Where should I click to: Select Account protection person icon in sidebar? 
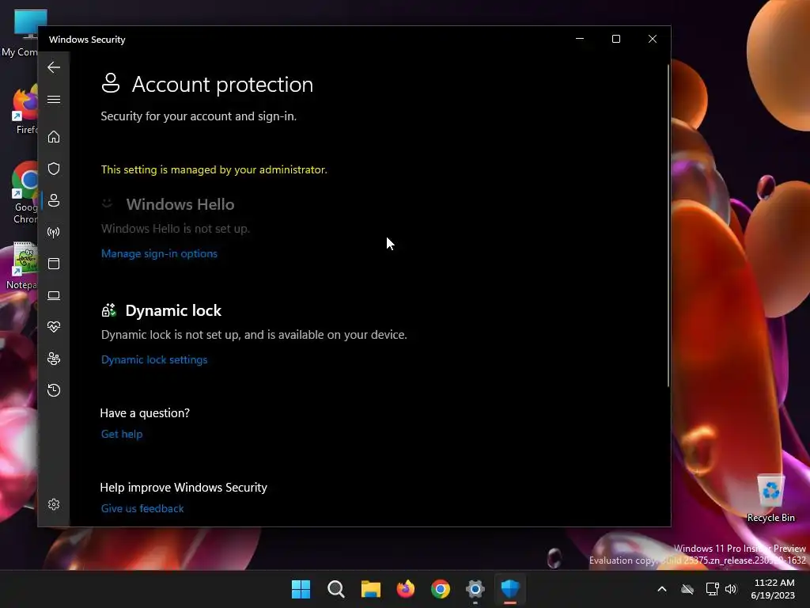pos(54,200)
